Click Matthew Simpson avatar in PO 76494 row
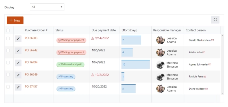The height and width of the screenshot is (107, 228). click(160, 65)
